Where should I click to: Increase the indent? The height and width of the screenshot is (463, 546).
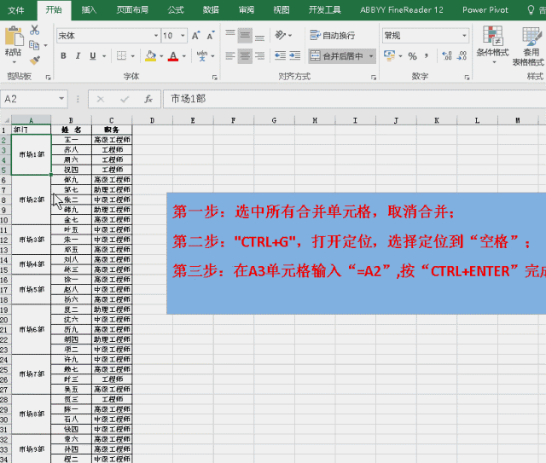click(x=294, y=55)
